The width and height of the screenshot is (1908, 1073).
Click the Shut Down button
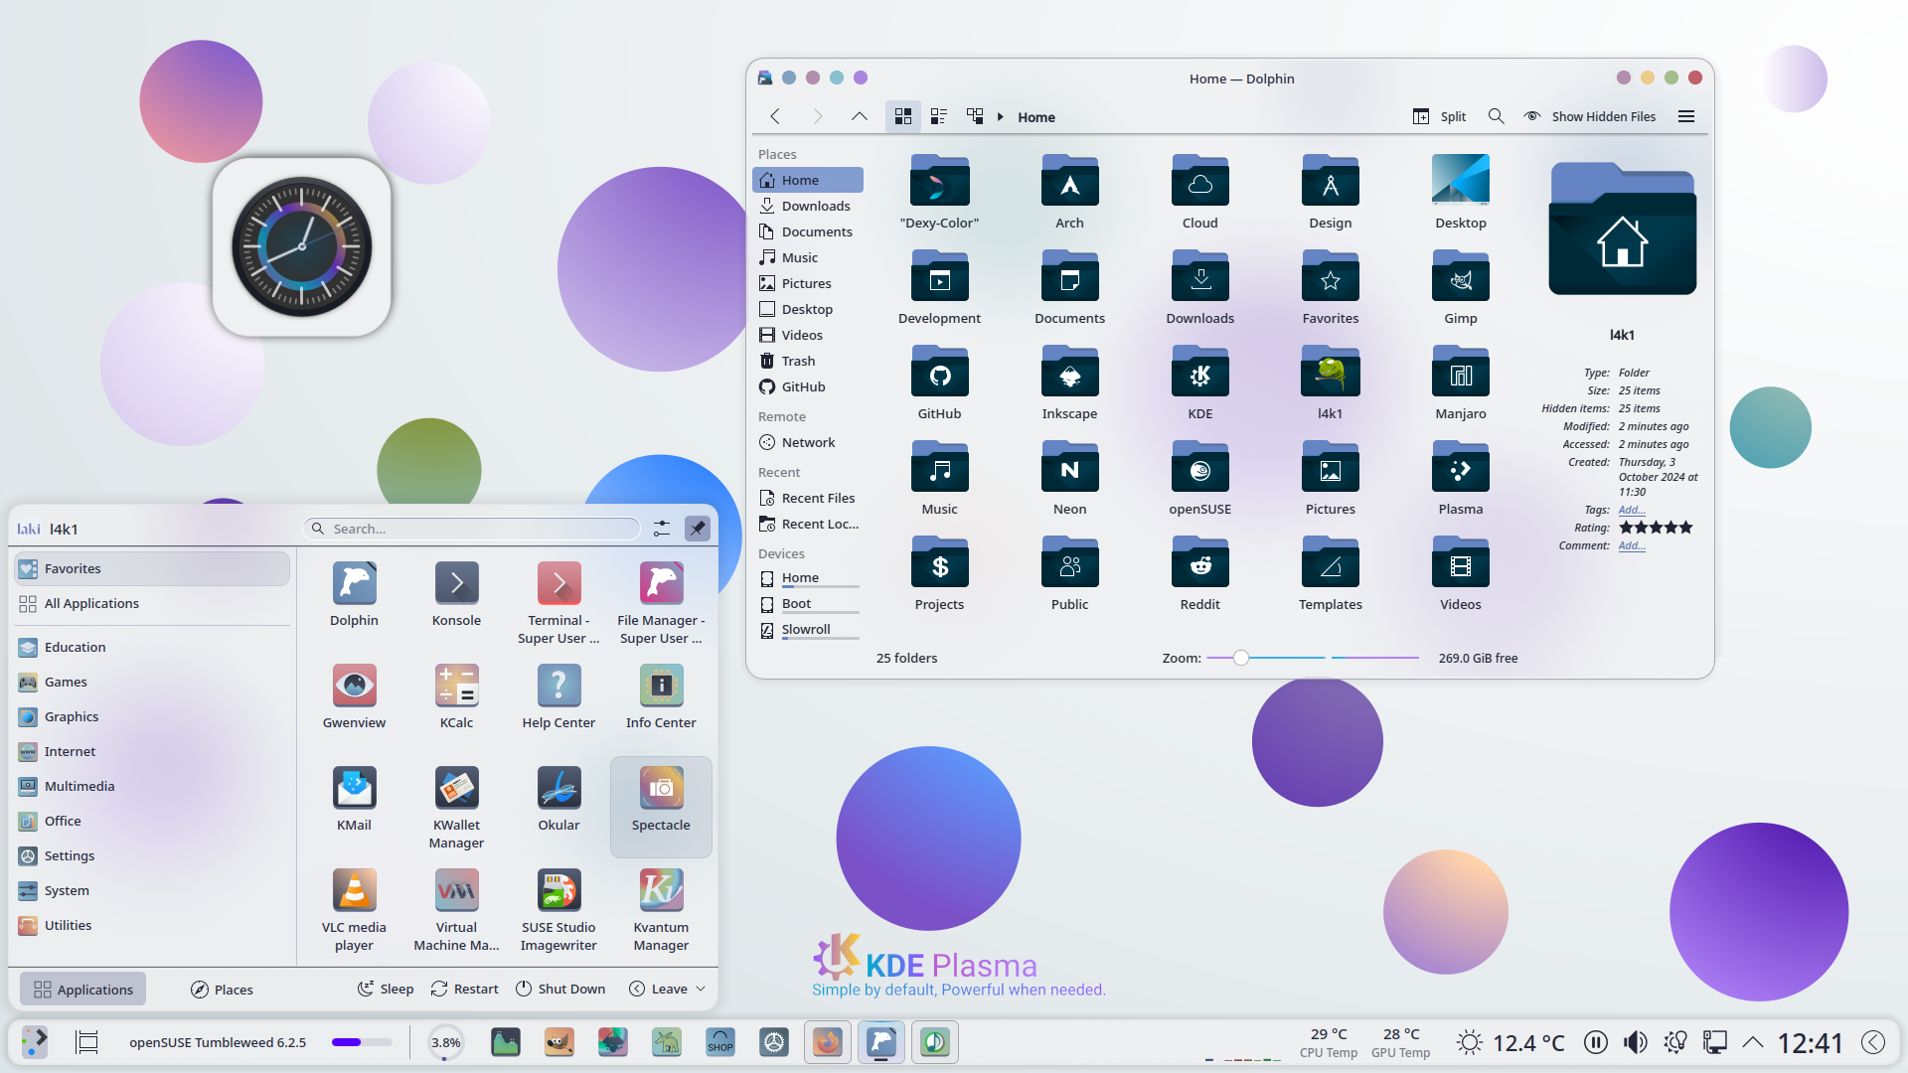560,989
